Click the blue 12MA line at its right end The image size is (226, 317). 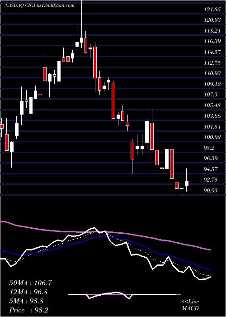(209, 269)
